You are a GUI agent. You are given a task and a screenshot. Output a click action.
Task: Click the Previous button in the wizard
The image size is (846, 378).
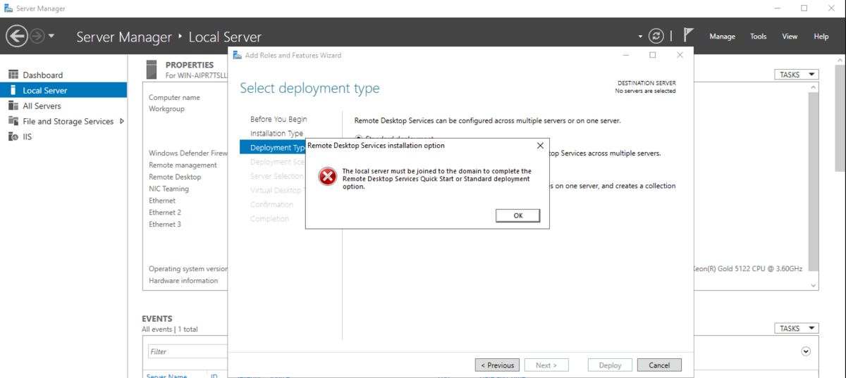498,365
